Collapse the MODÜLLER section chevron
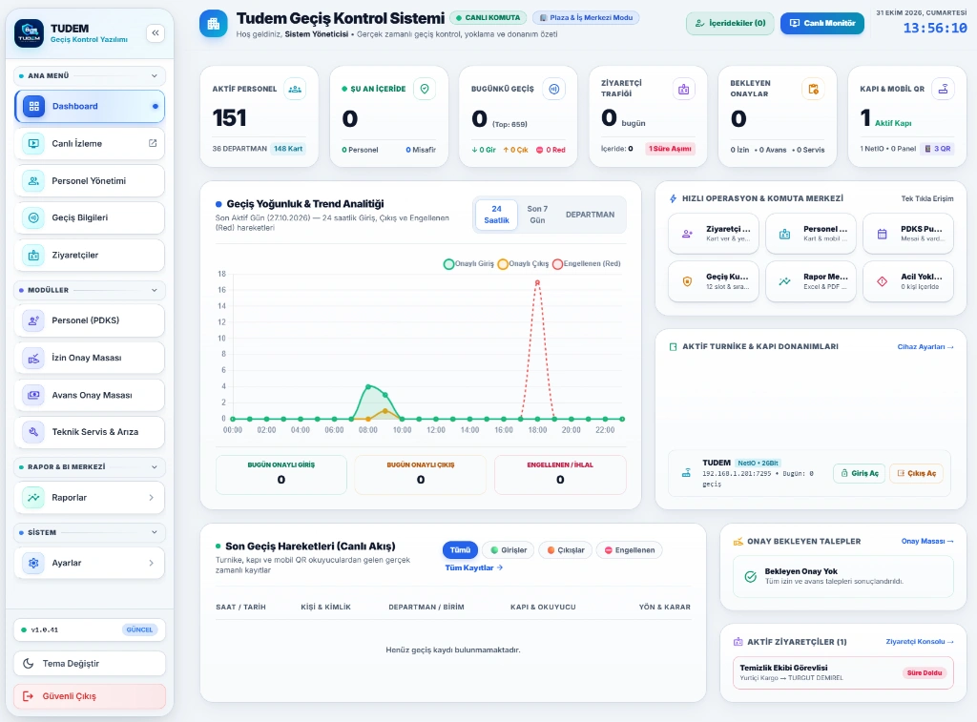977x722 pixels. click(x=154, y=290)
